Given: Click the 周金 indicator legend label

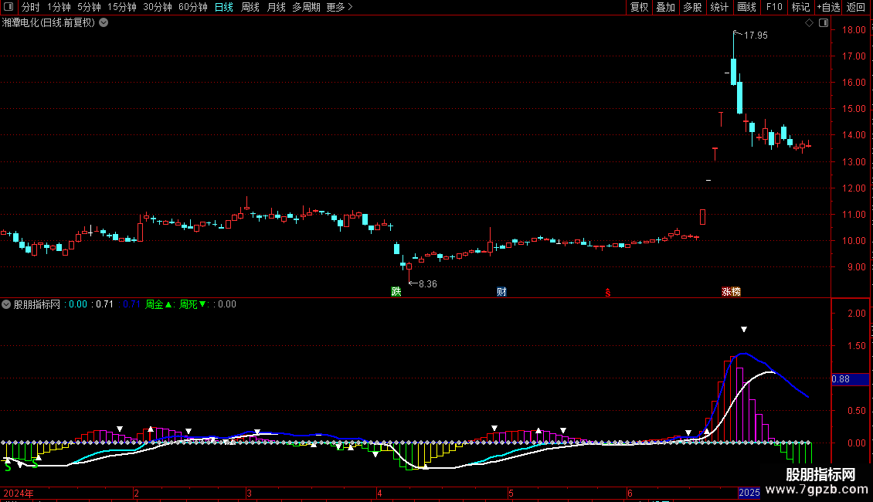Looking at the screenshot, I should [158, 304].
